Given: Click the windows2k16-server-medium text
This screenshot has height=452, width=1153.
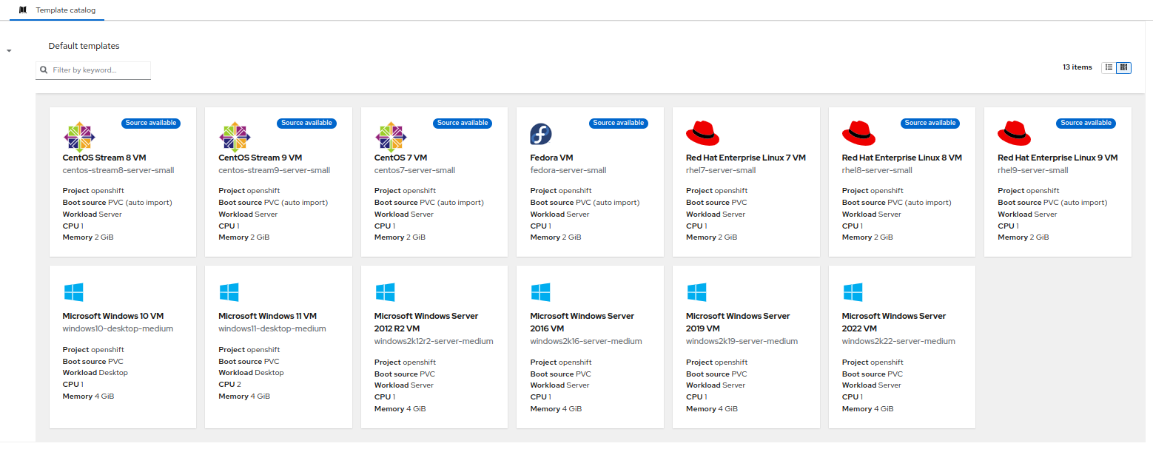Looking at the screenshot, I should pos(586,341).
